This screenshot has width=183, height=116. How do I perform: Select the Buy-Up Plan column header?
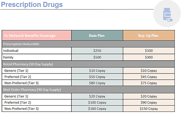[149, 35]
